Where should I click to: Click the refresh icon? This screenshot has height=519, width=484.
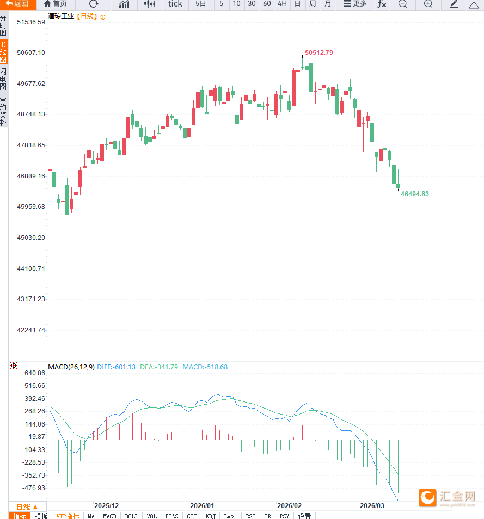click(x=94, y=4)
